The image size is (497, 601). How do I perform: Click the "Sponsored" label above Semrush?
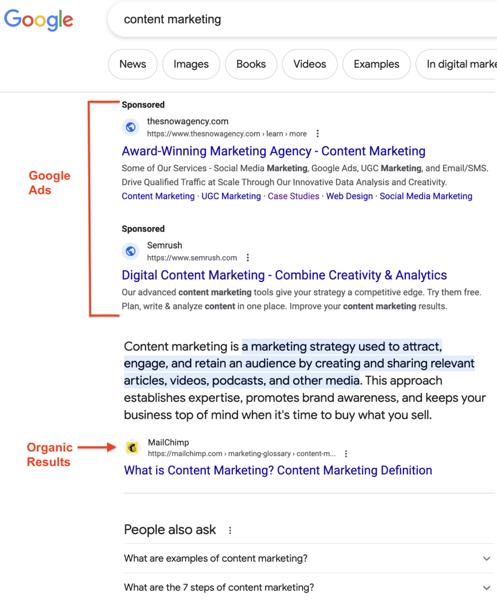point(143,229)
